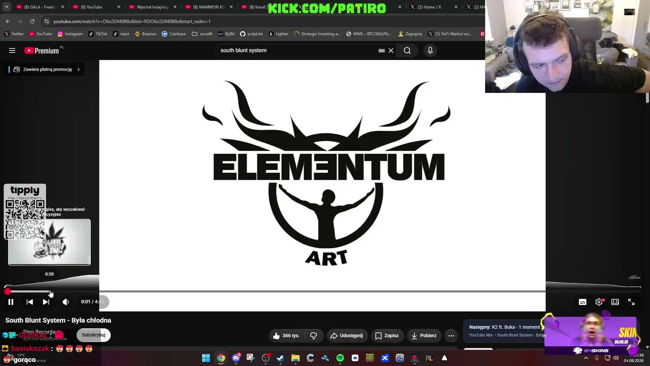This screenshot has height=366, width=650.
Task: Clear the search query with X
Action: [x=391, y=50]
